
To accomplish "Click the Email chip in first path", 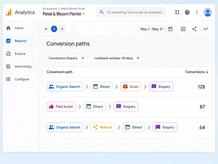I will point(130,86).
